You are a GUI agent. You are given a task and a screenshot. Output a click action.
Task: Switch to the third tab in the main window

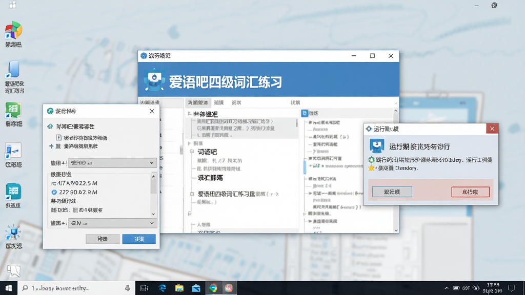click(236, 102)
